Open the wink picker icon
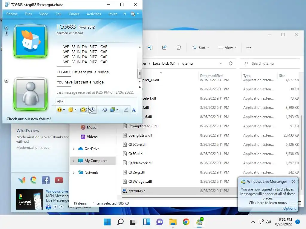This screenshot has height=229, width=306. coord(71,110)
